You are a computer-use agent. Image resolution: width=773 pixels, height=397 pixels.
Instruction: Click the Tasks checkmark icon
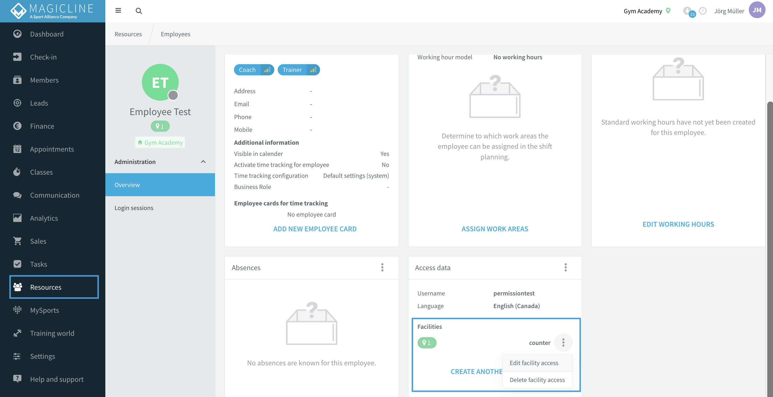[x=17, y=264]
